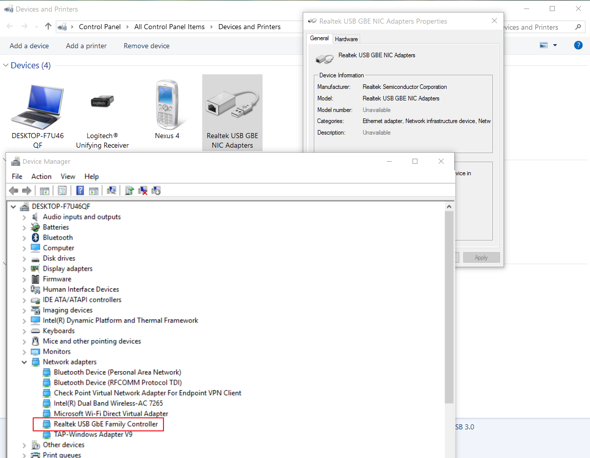Select Bluetooth Device (Personal Area Network)
The image size is (590, 458).
(117, 372)
